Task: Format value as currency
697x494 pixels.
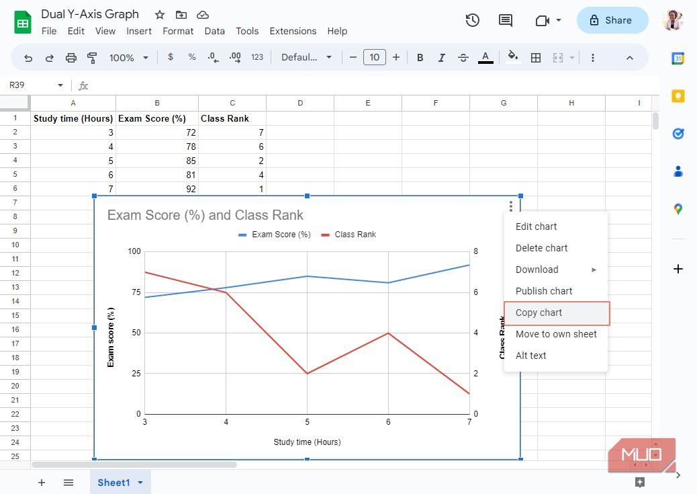Action: [171, 57]
